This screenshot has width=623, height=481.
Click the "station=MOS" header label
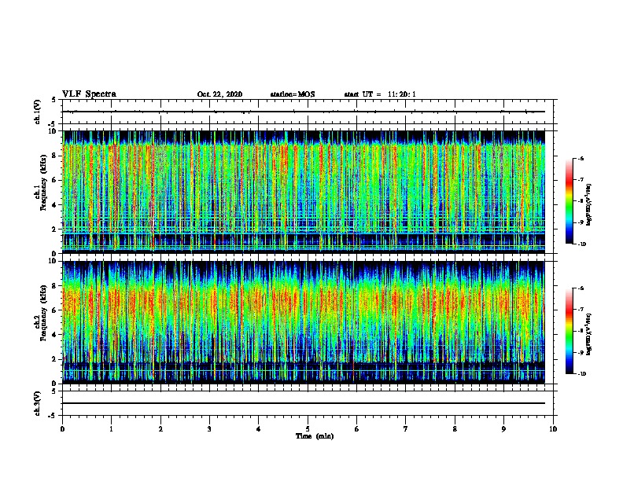293,94
